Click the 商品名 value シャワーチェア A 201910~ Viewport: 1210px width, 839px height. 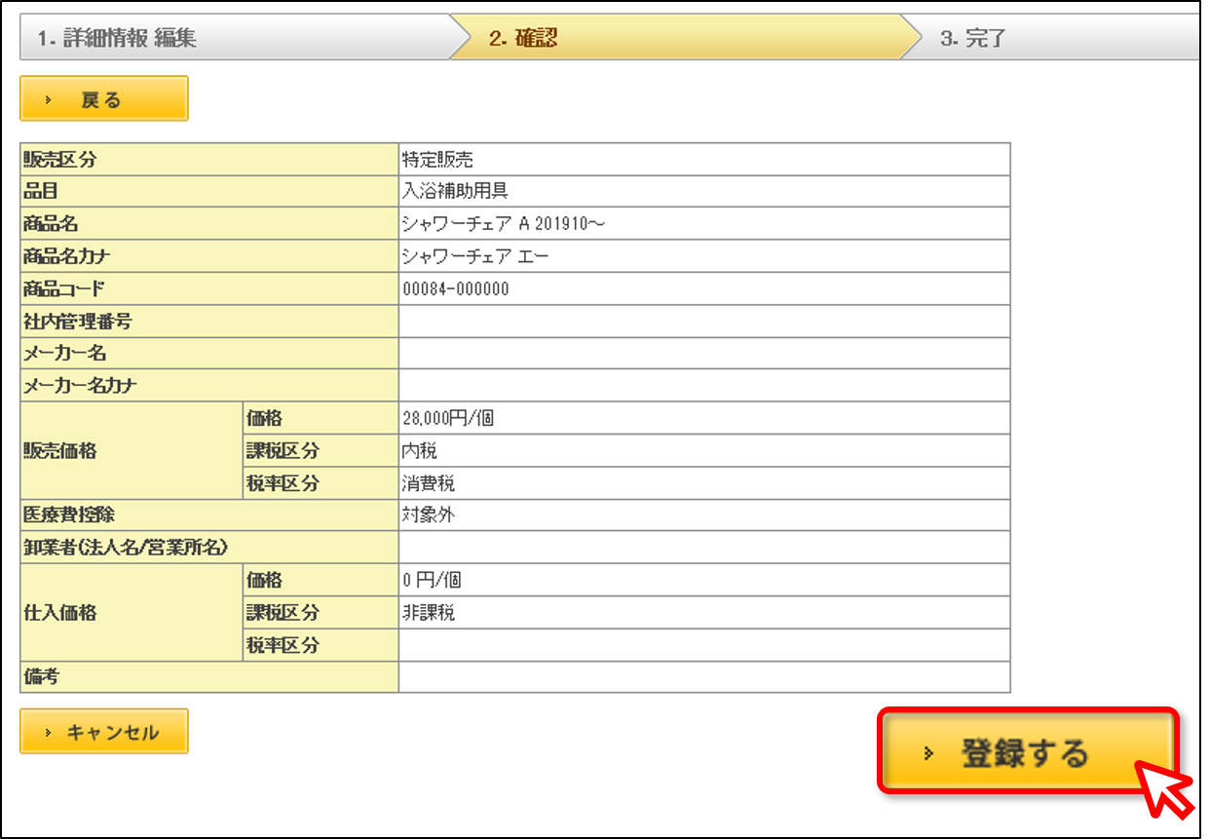tap(505, 224)
